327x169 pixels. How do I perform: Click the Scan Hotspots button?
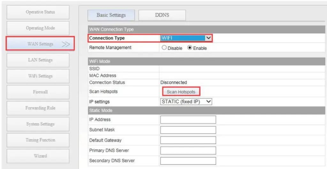(x=181, y=92)
